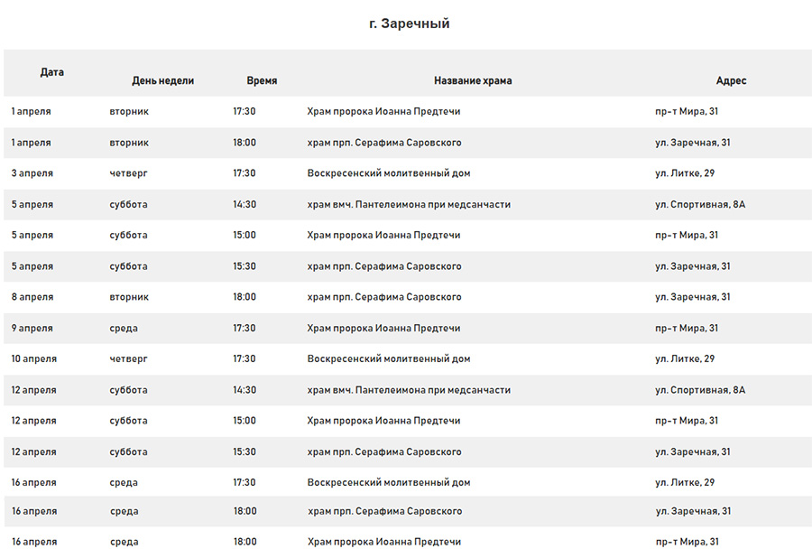Click the "3 апреля" date cell
The image size is (812, 558).
pyautogui.click(x=32, y=173)
